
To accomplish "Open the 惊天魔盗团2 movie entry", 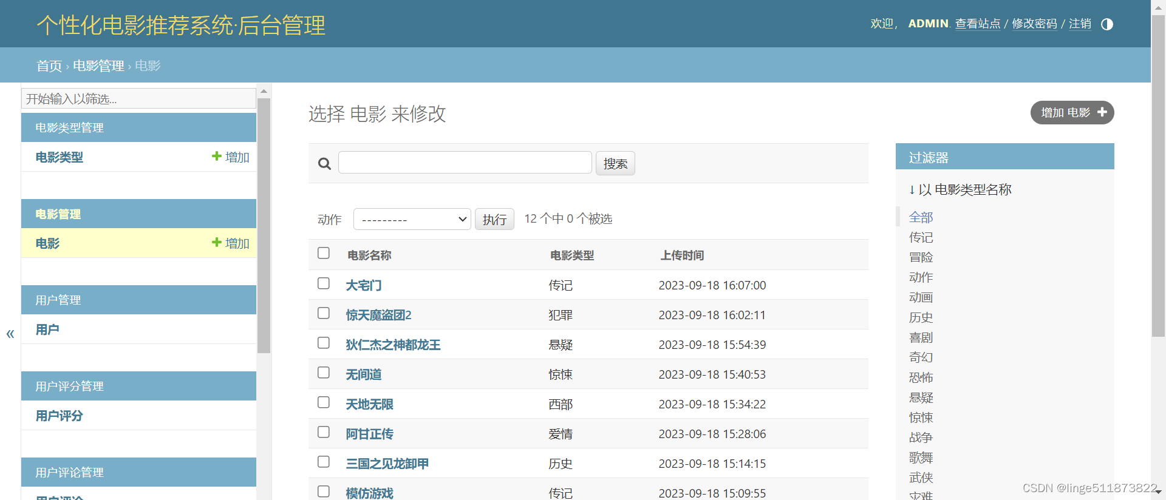I will coord(378,315).
